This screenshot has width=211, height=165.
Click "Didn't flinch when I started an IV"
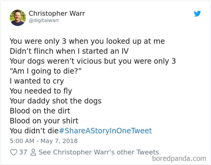tap(69, 51)
